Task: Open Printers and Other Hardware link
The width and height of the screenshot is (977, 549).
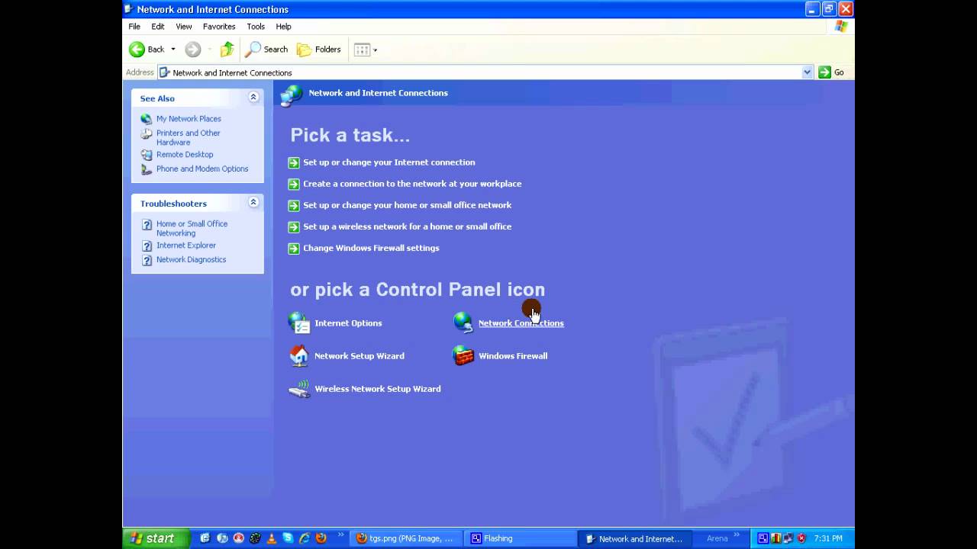Action: pos(189,137)
